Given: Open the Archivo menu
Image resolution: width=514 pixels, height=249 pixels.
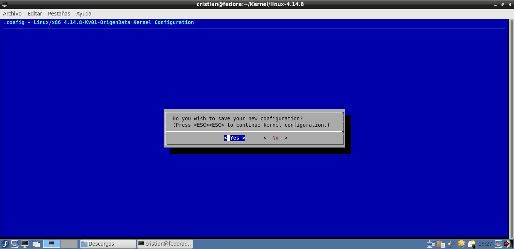Looking at the screenshot, I should [12, 14].
